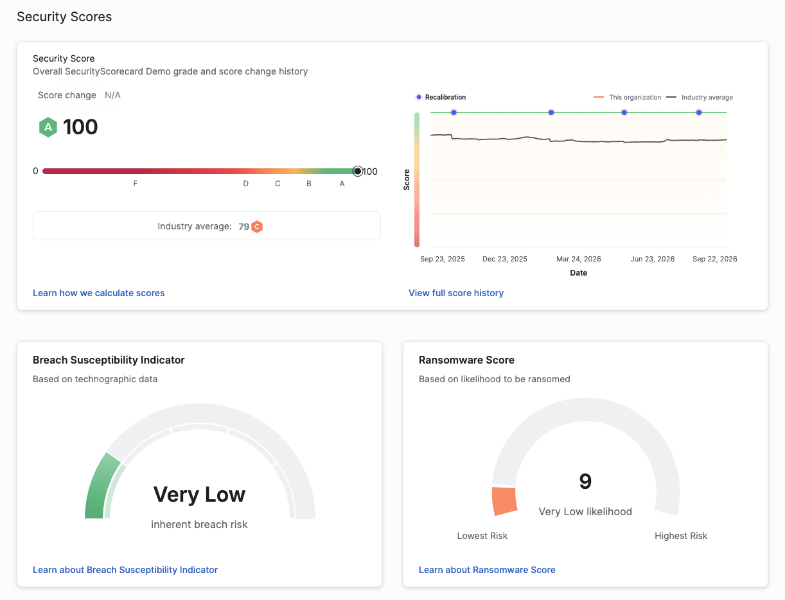Open Learn about Ransomware Score link
Viewport: 785px width, 600px height.
pyautogui.click(x=487, y=570)
